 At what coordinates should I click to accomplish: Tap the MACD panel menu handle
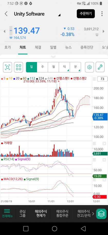[x=94, y=180]
